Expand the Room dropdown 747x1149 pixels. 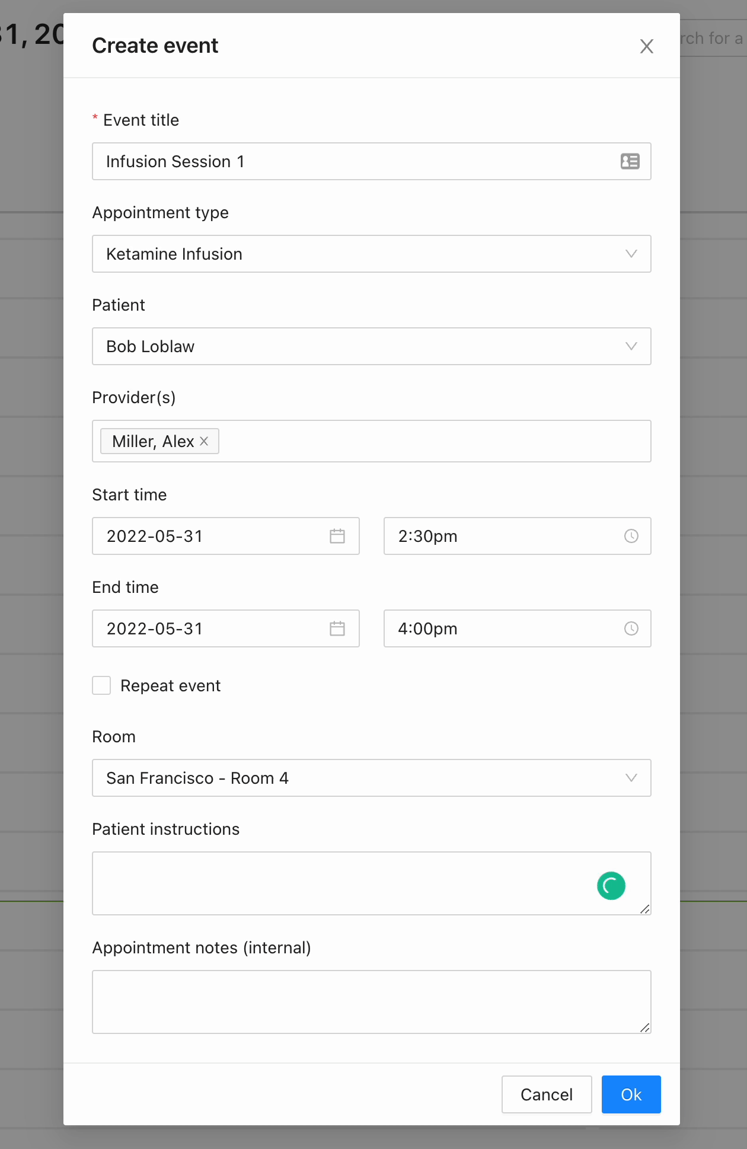[372, 778]
